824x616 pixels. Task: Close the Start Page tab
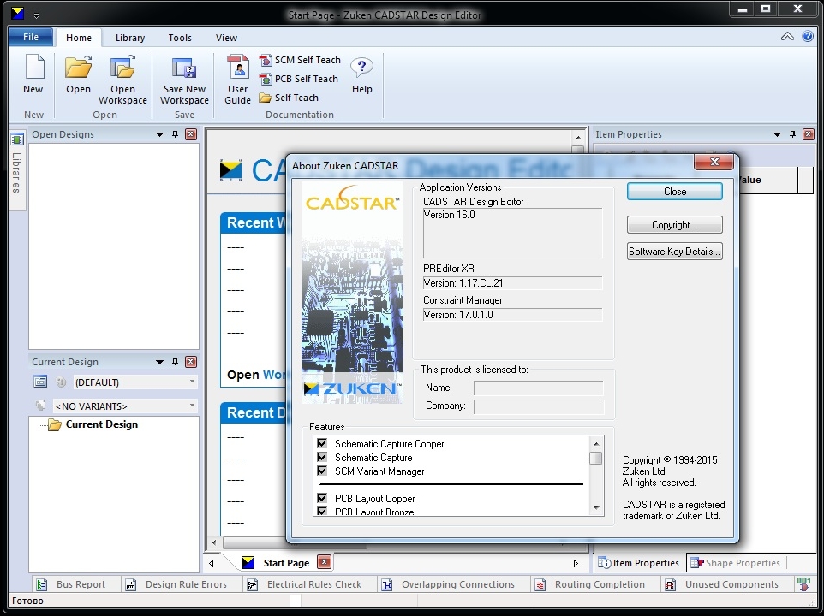pyautogui.click(x=325, y=562)
